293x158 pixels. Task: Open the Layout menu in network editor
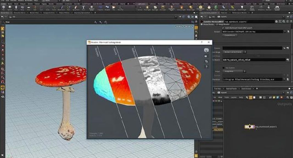tap(233, 97)
